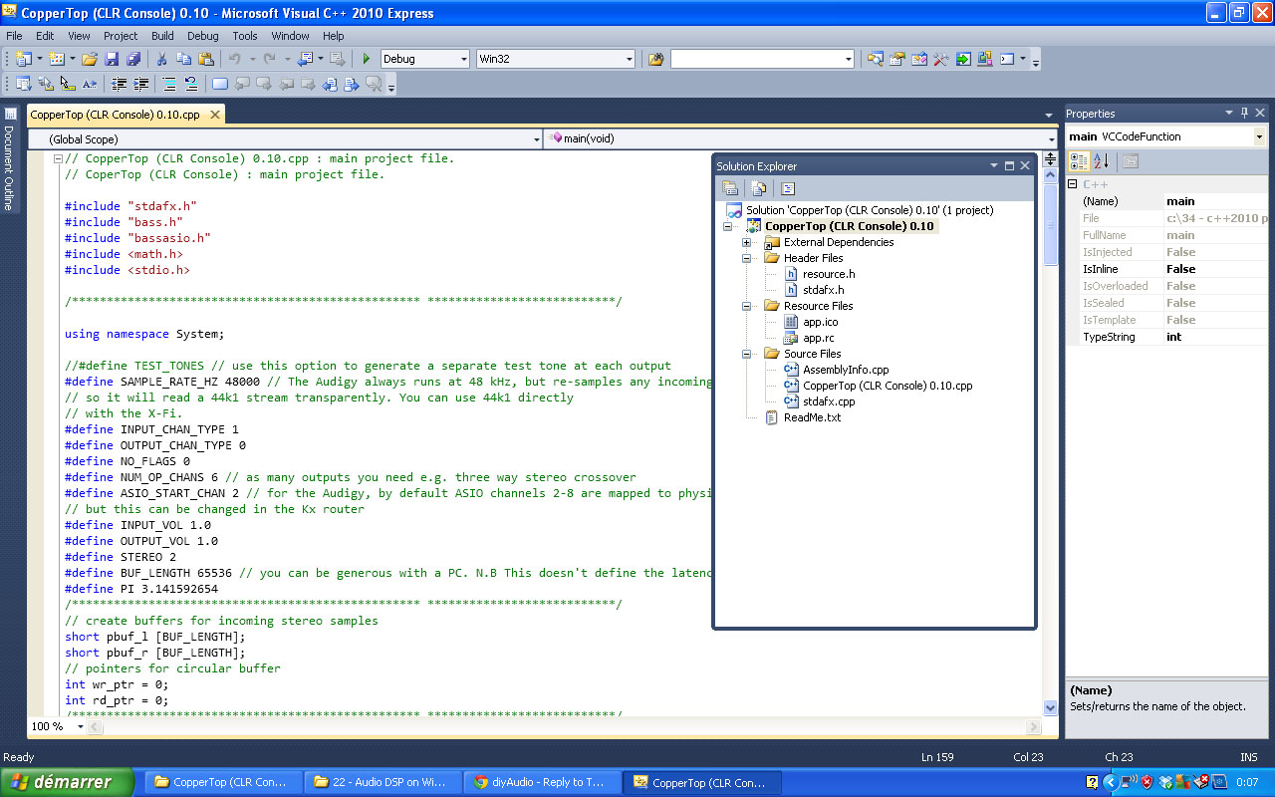The width and height of the screenshot is (1275, 797).
Task: Click the Cut scissors icon
Action: 161,59
